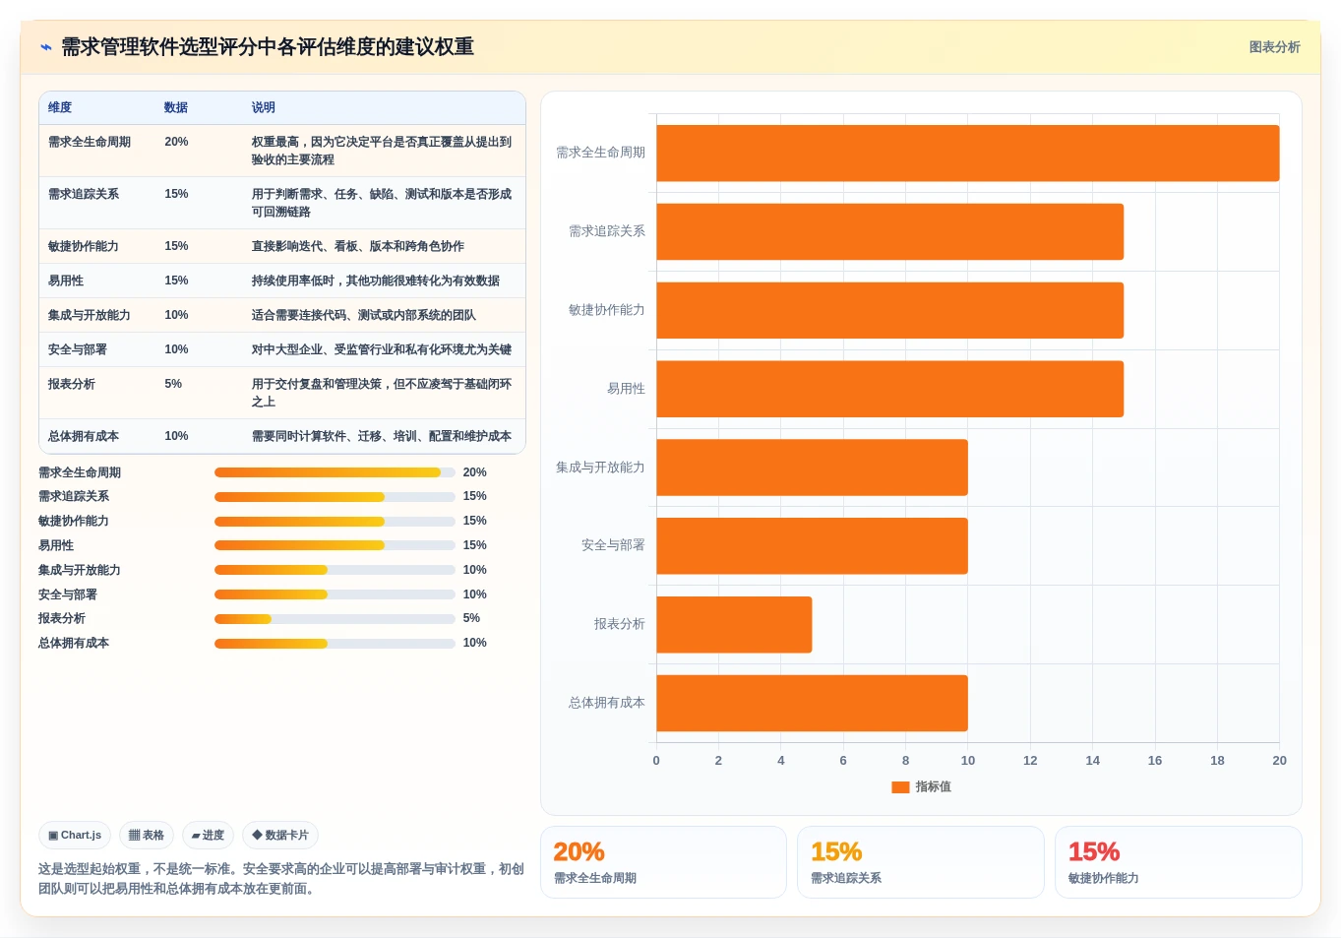
Task: Select the 易用性 table row label
Action: click(x=66, y=281)
